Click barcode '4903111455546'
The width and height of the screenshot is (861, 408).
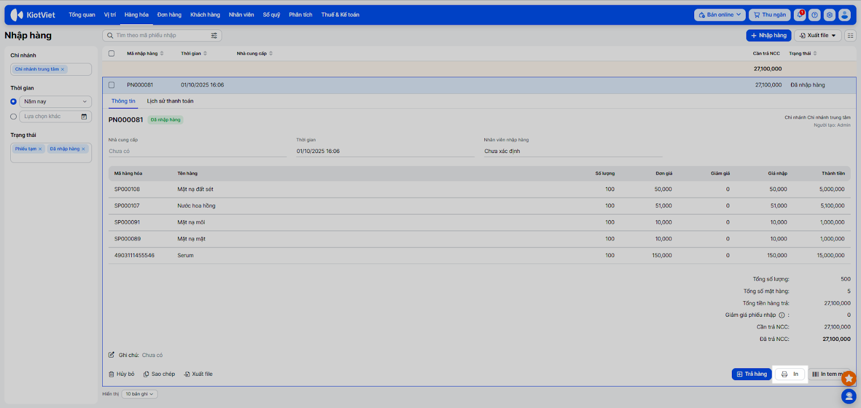point(135,256)
